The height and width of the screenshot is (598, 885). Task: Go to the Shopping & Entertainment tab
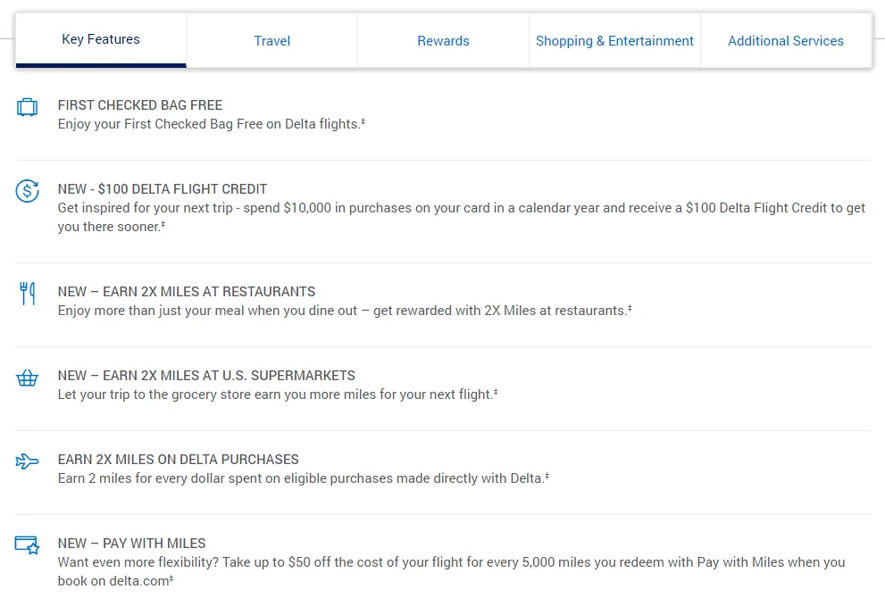click(614, 41)
